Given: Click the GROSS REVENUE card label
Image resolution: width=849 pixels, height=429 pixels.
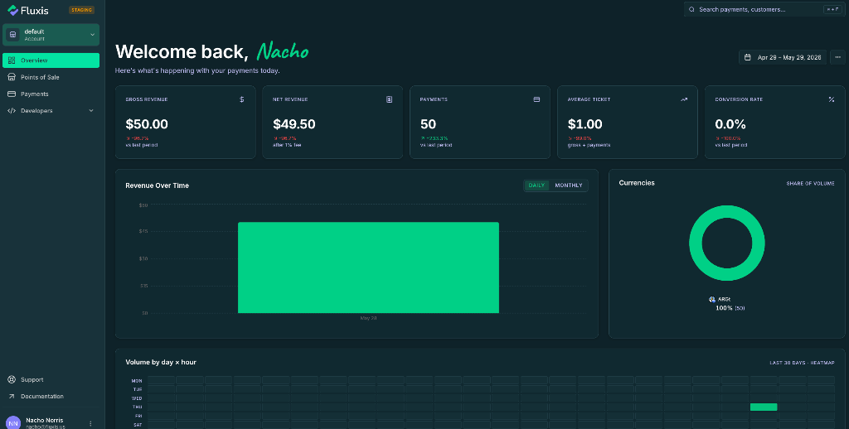Looking at the screenshot, I should point(147,99).
